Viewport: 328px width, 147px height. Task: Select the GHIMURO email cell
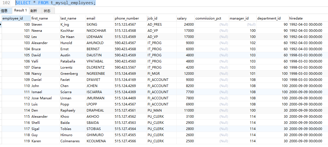click(x=100, y=135)
